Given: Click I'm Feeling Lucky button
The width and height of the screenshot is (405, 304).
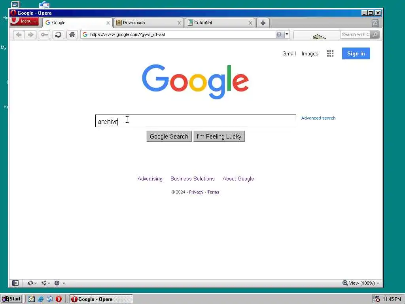Looking at the screenshot, I should [x=219, y=136].
